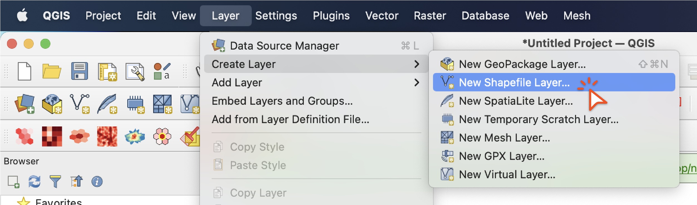Expand the Add Layer submenu
This screenshot has width=697, height=205.
(x=316, y=82)
